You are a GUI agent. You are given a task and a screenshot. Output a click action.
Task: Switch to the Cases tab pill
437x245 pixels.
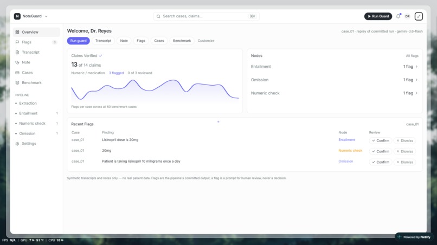159,41
